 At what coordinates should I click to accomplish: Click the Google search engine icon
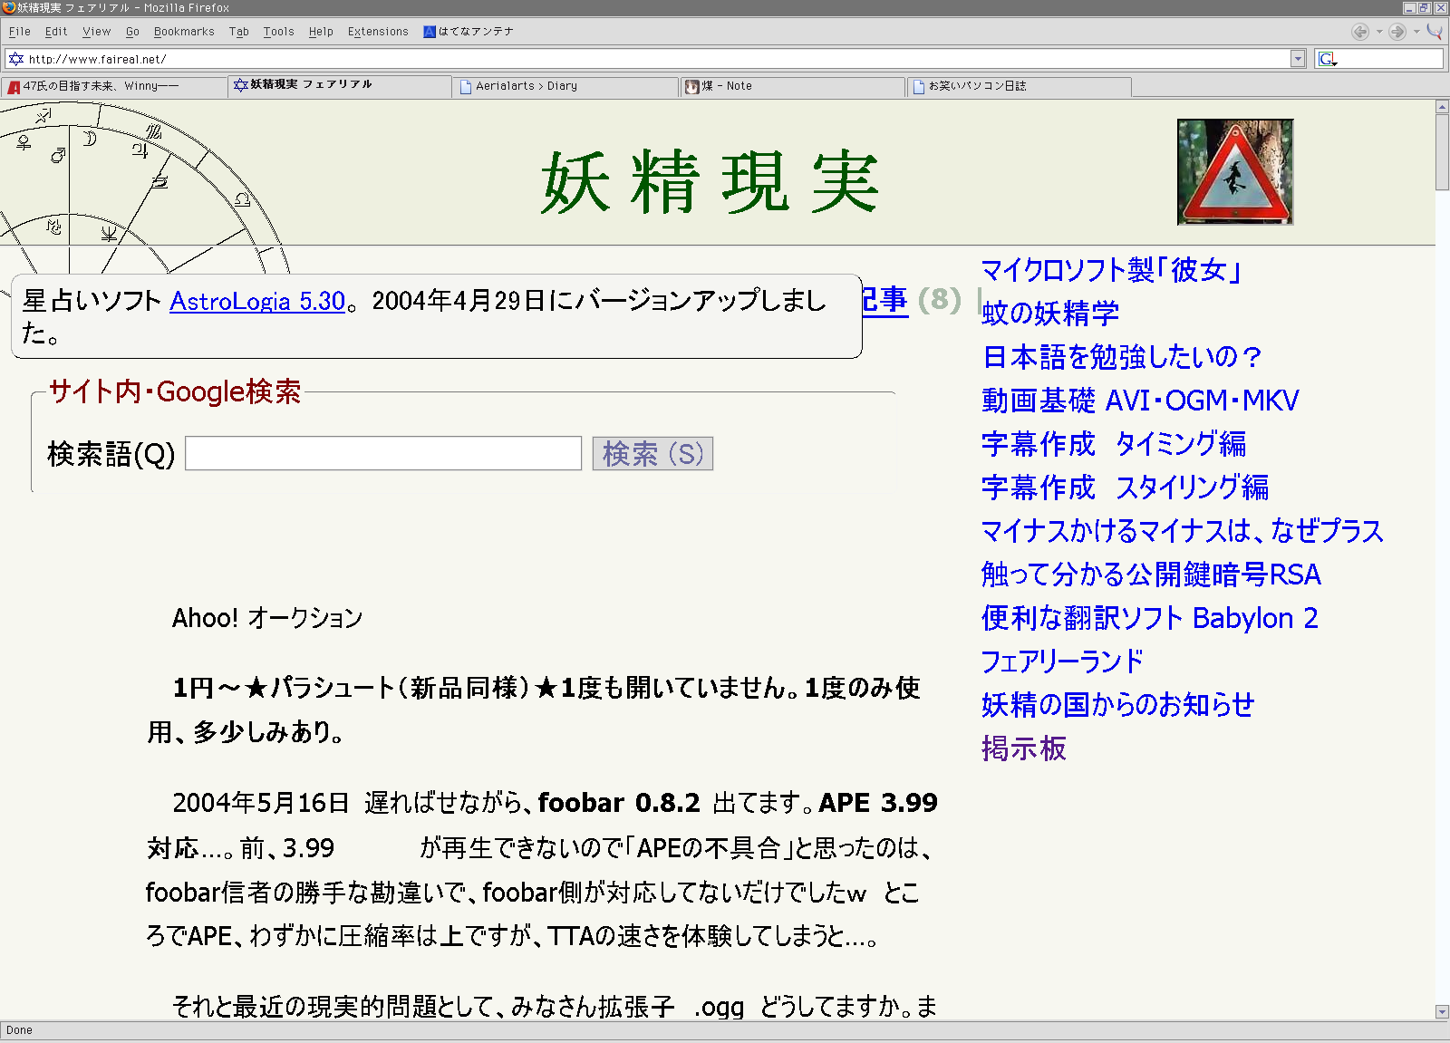(1328, 59)
